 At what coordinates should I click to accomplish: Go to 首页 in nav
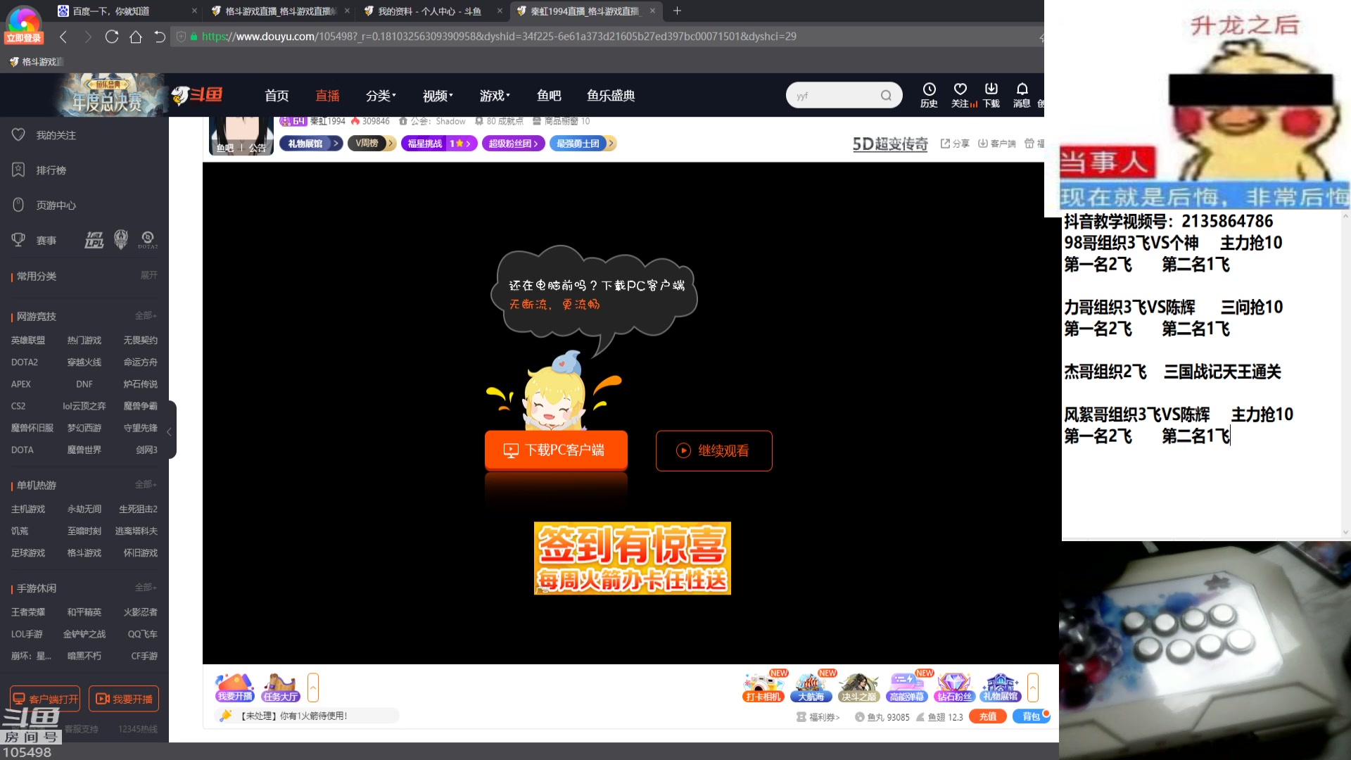(277, 96)
